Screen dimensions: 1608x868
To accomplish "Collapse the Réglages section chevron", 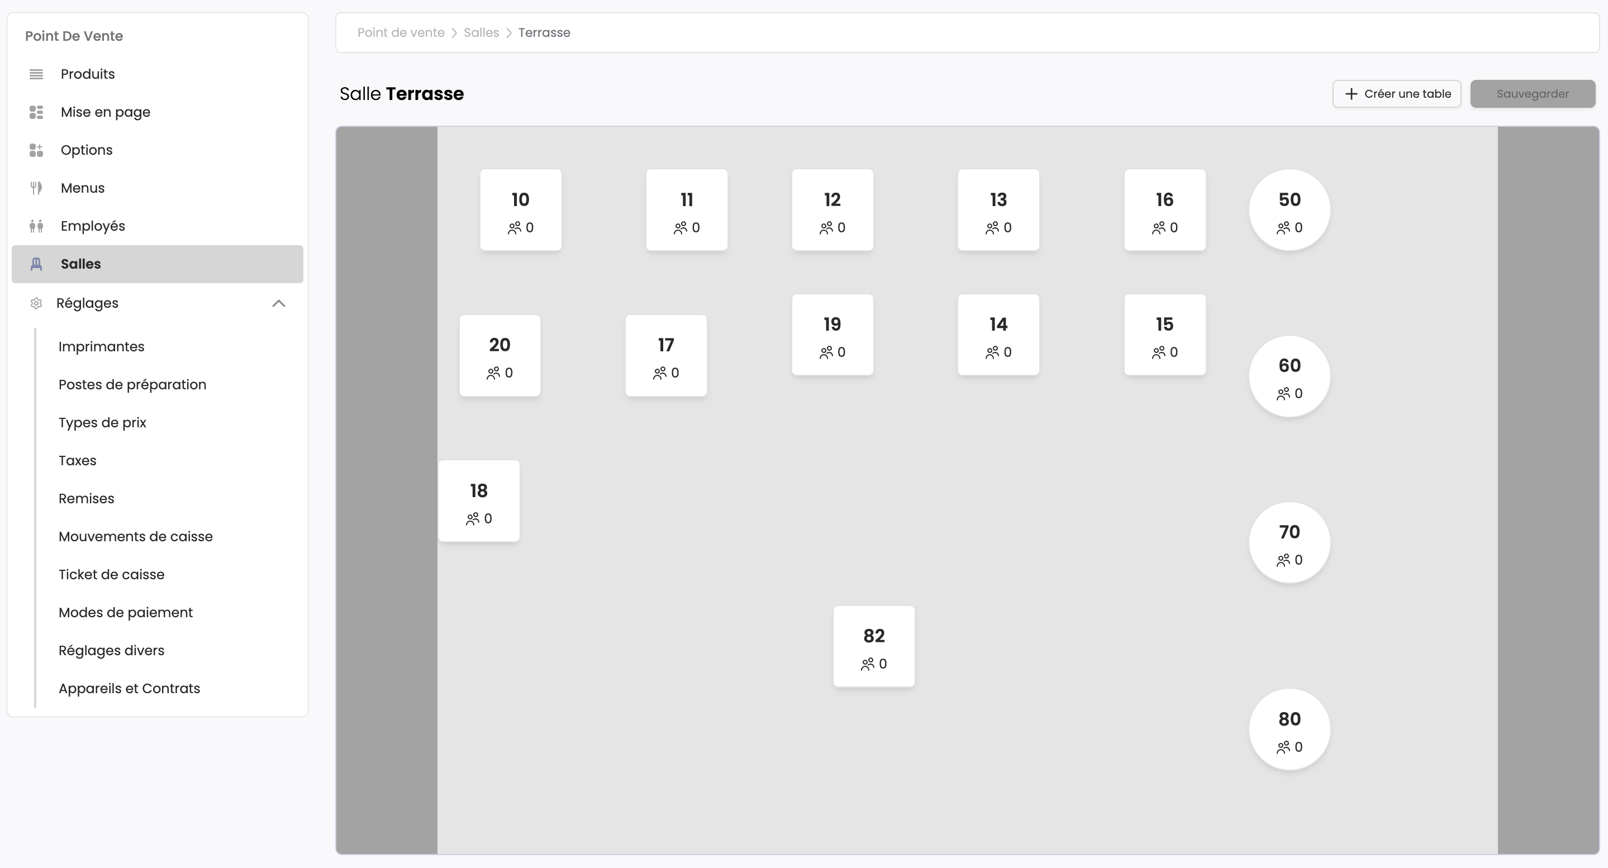I will coord(278,303).
